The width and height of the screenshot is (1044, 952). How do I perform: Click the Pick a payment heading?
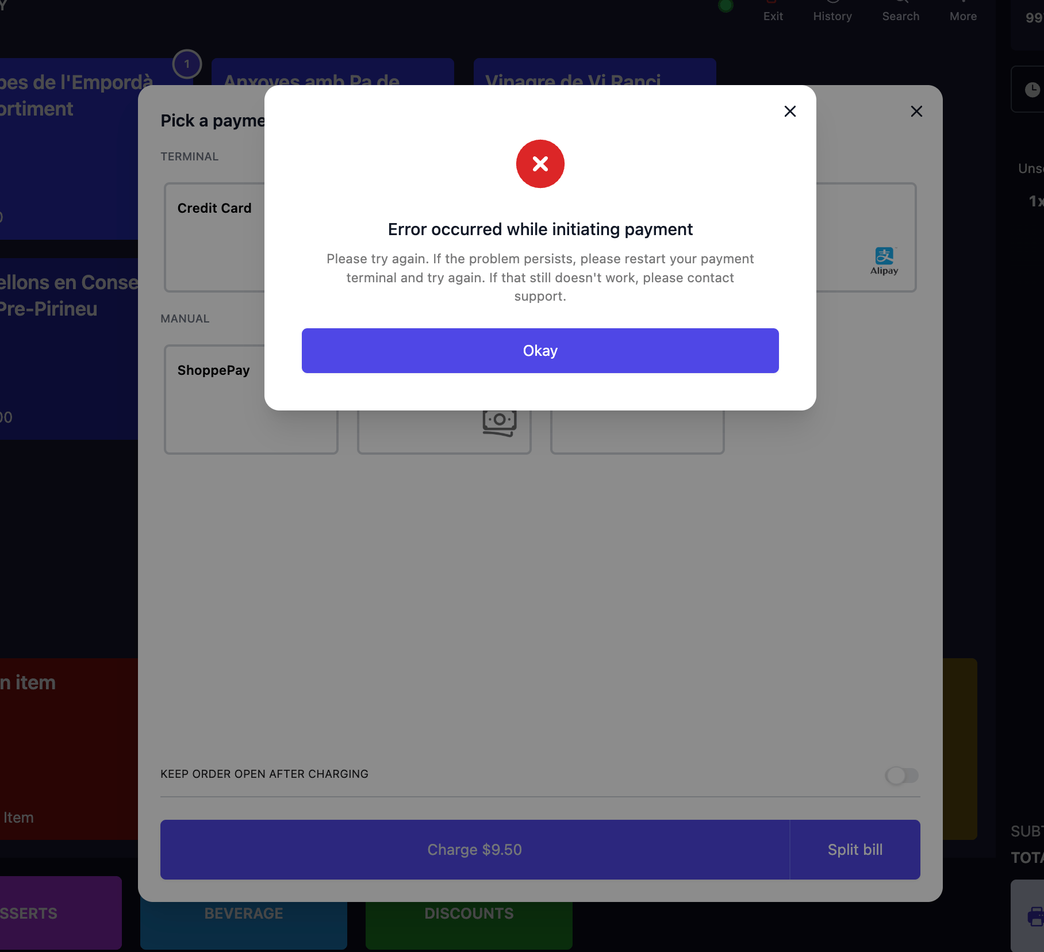pyautogui.click(x=213, y=121)
